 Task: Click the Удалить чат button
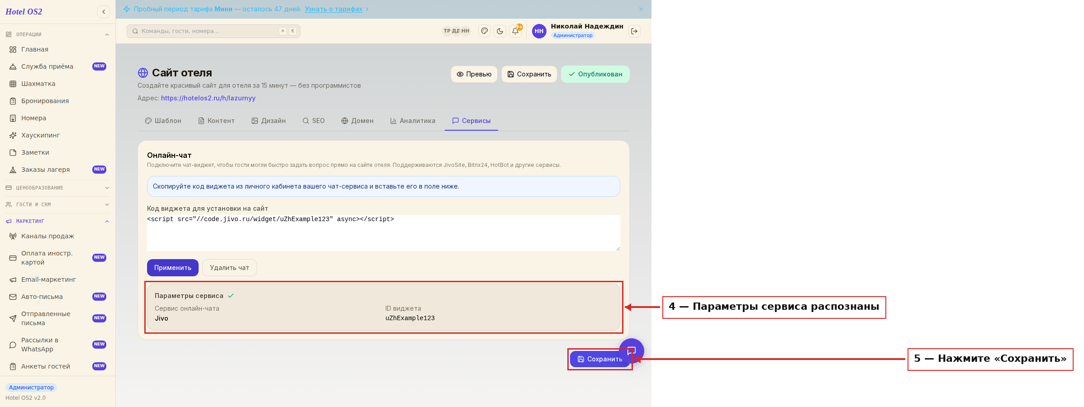[229, 268]
